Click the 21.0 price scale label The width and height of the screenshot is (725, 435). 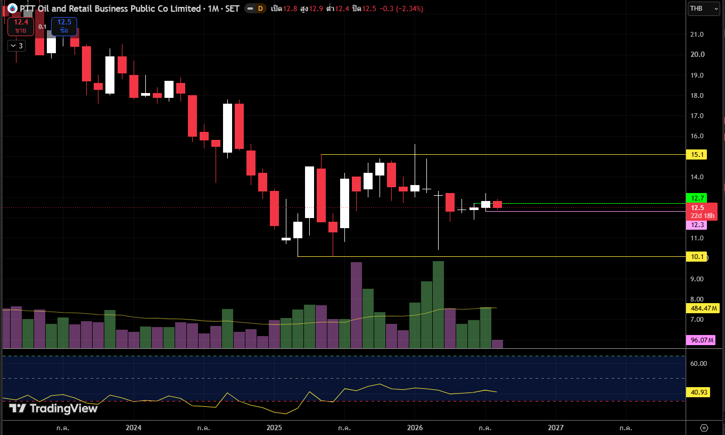[x=697, y=35]
